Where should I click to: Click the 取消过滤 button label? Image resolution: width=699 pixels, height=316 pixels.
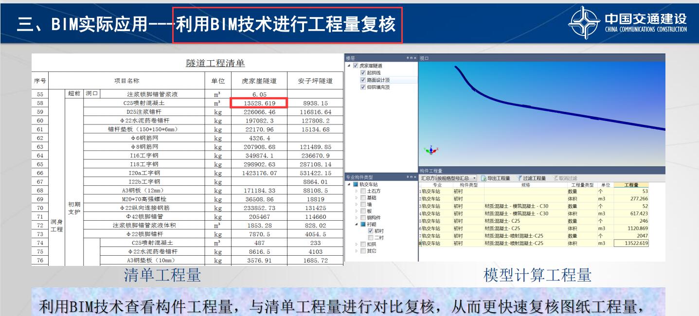click(x=568, y=178)
